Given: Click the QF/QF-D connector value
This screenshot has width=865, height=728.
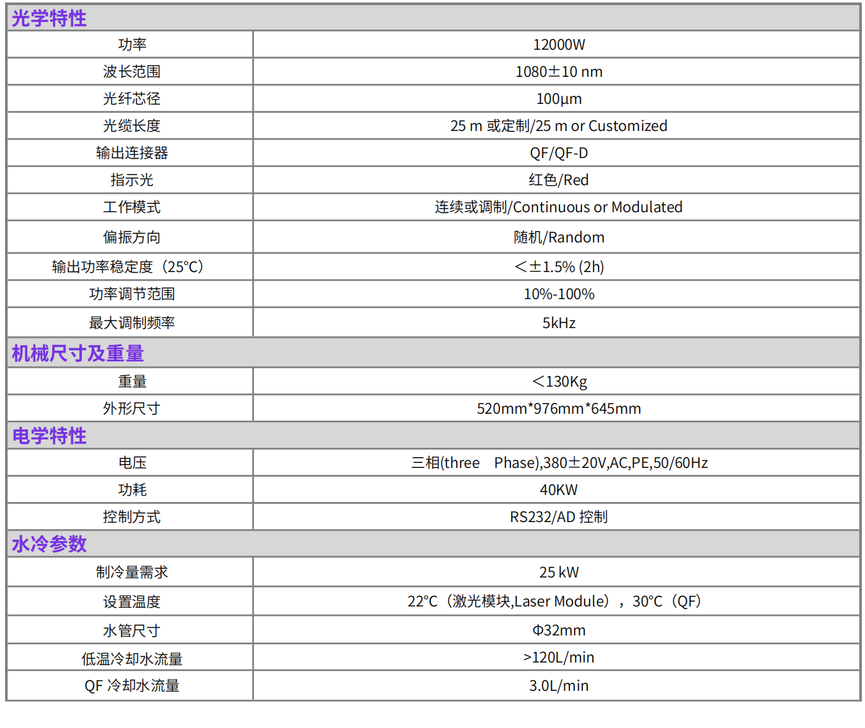Looking at the screenshot, I should [558, 153].
